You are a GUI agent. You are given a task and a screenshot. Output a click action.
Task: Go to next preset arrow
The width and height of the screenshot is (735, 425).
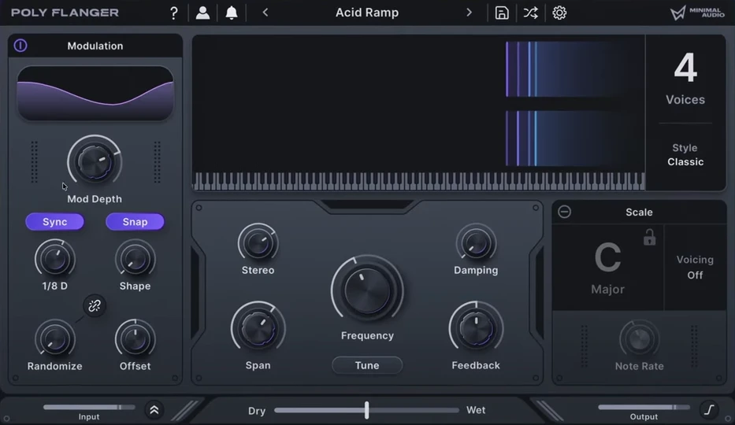pyautogui.click(x=469, y=13)
